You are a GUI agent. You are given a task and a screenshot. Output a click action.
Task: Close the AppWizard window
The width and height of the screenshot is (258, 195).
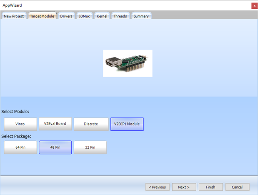[x=254, y=5]
